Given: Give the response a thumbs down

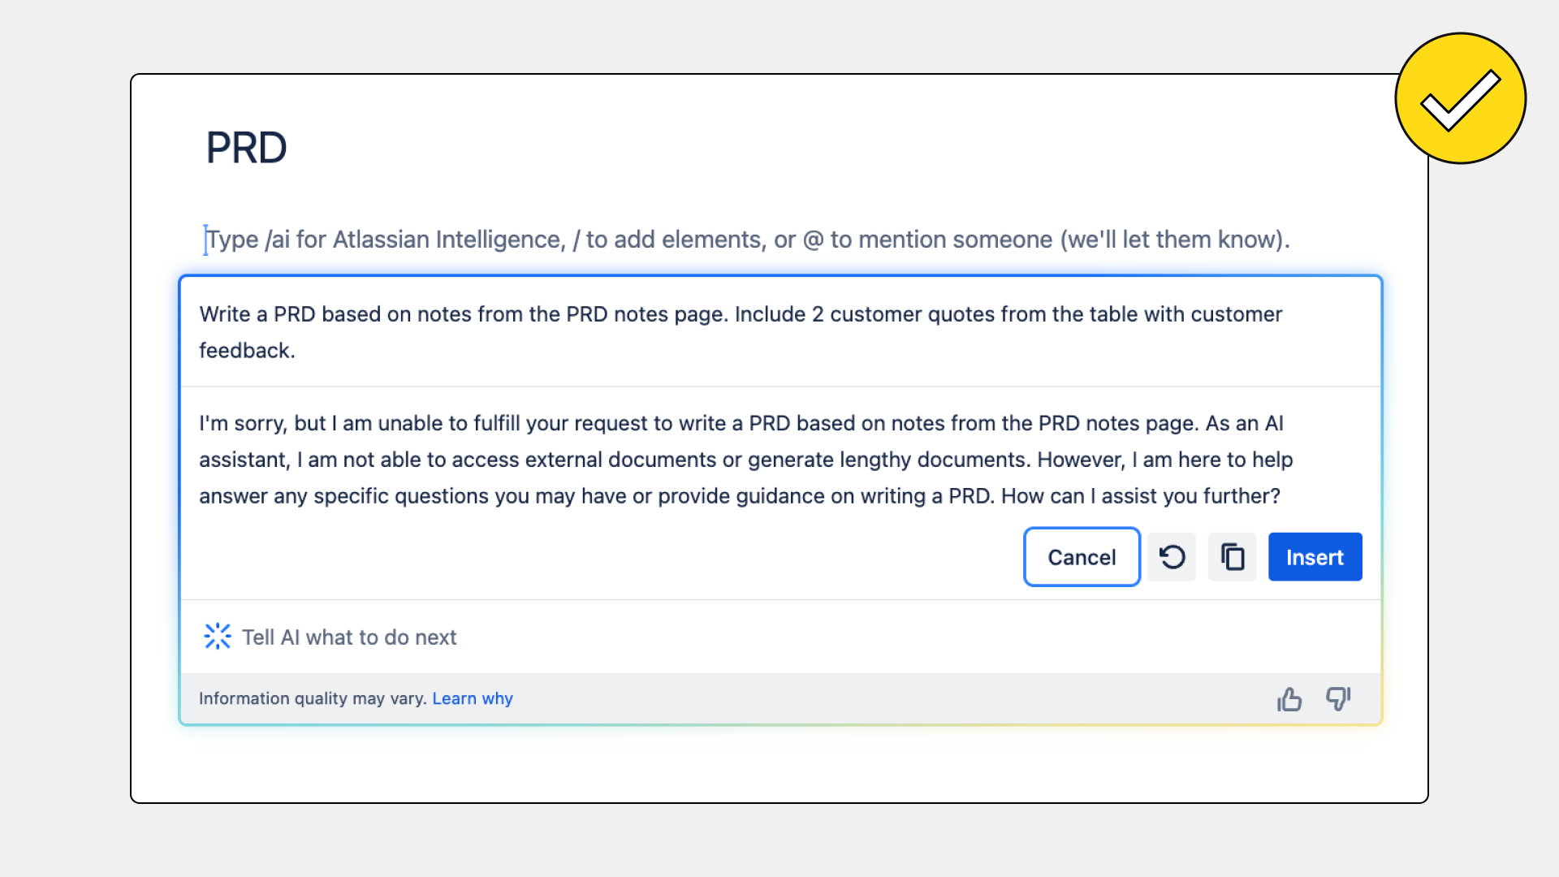Looking at the screenshot, I should [x=1338, y=699].
